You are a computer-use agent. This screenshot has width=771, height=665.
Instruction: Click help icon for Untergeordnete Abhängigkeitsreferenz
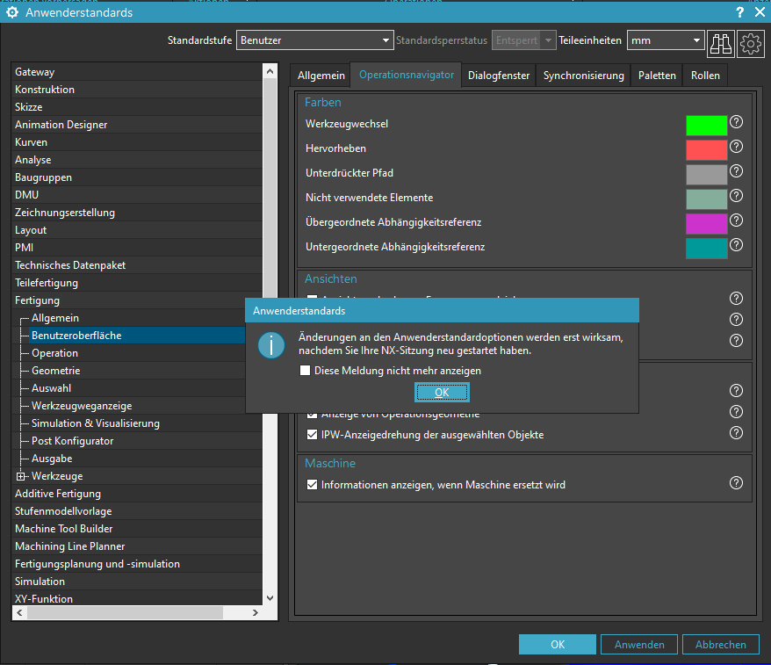736,245
